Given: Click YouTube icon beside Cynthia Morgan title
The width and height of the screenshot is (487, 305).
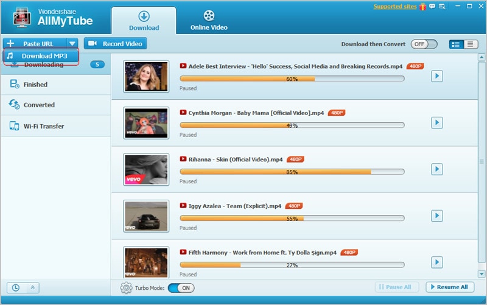Looking at the screenshot, I should point(183,113).
